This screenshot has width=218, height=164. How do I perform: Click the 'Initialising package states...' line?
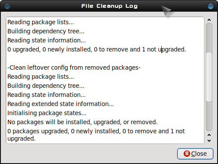pyautogui.click(x=47, y=113)
